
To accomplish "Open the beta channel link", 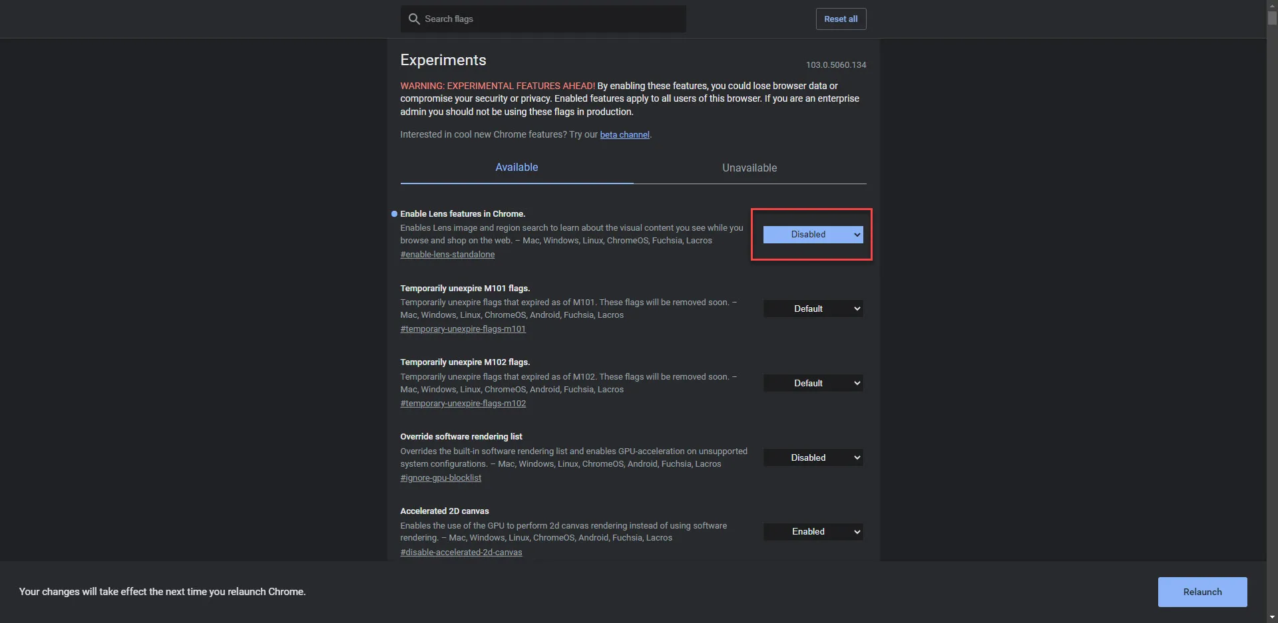I will click(x=624, y=134).
